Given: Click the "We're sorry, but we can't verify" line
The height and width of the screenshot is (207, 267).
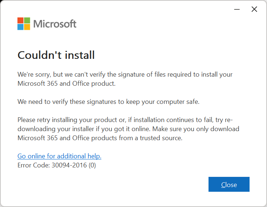Looking at the screenshot, I should (125, 74).
